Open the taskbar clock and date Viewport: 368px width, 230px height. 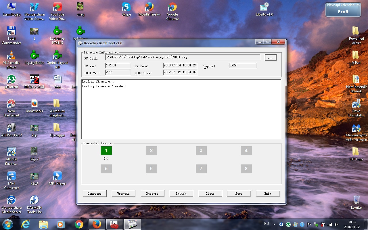352,225
